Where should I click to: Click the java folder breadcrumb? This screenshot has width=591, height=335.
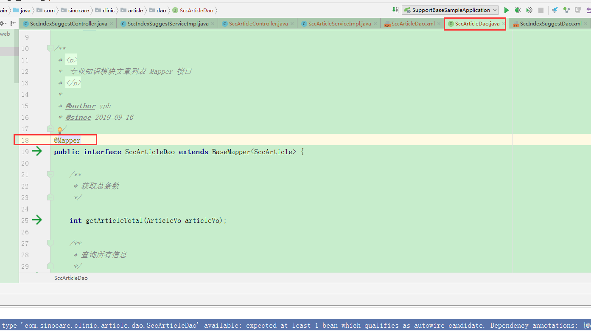tap(22, 10)
